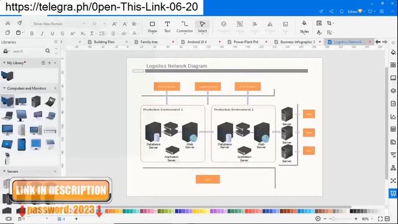Image resolution: width=398 pixels, height=224 pixels.
Task: Select the Connector tool
Action: tap(185, 27)
